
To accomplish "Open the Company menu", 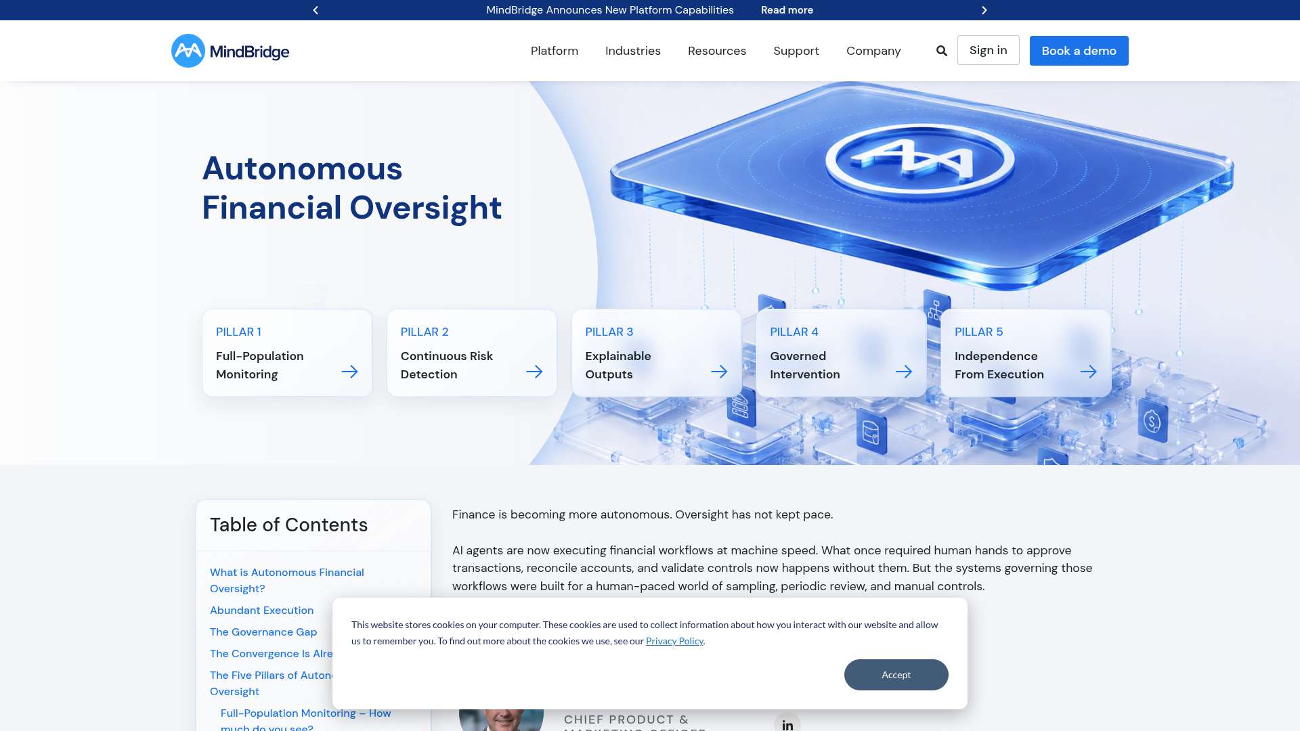I will pos(873,51).
